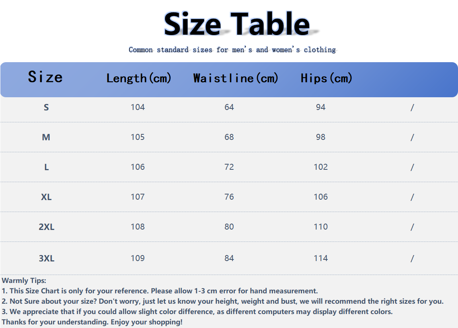This screenshot has height=328, width=458.
Task: Click the Hips(cm) column header
Action: 327,78
